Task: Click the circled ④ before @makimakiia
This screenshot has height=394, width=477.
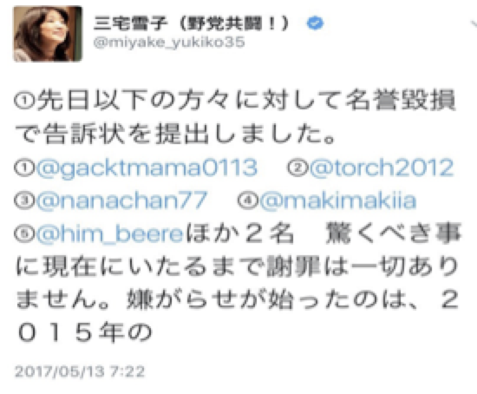Action: 248,201
